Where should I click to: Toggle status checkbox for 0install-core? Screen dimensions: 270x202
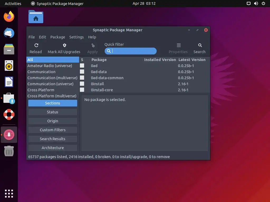point(82,90)
